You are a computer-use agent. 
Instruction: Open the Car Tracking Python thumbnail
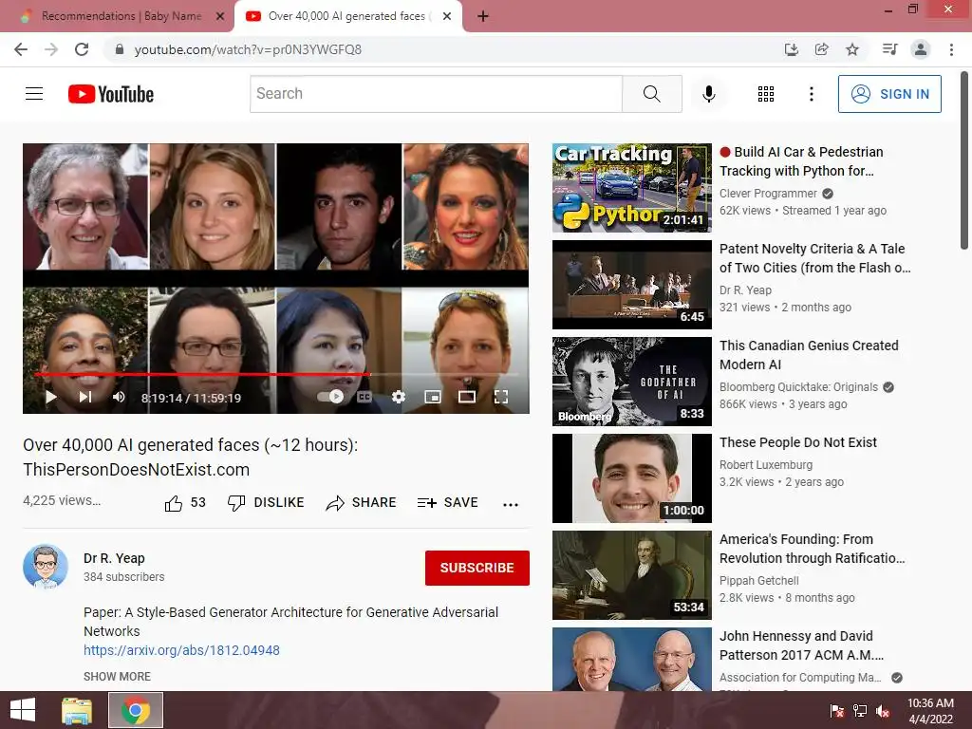click(631, 188)
